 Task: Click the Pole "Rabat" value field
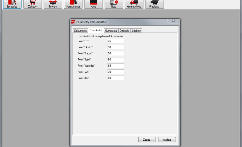tap(115, 54)
